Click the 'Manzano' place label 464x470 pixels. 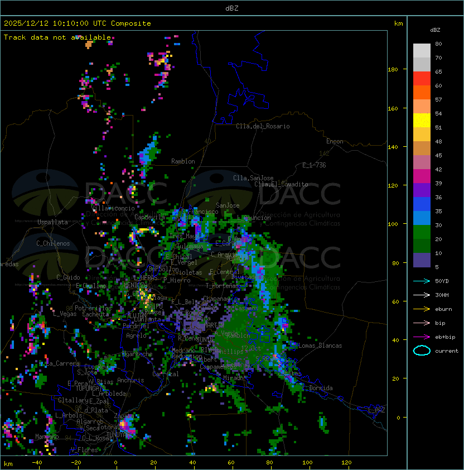[x=47, y=437]
